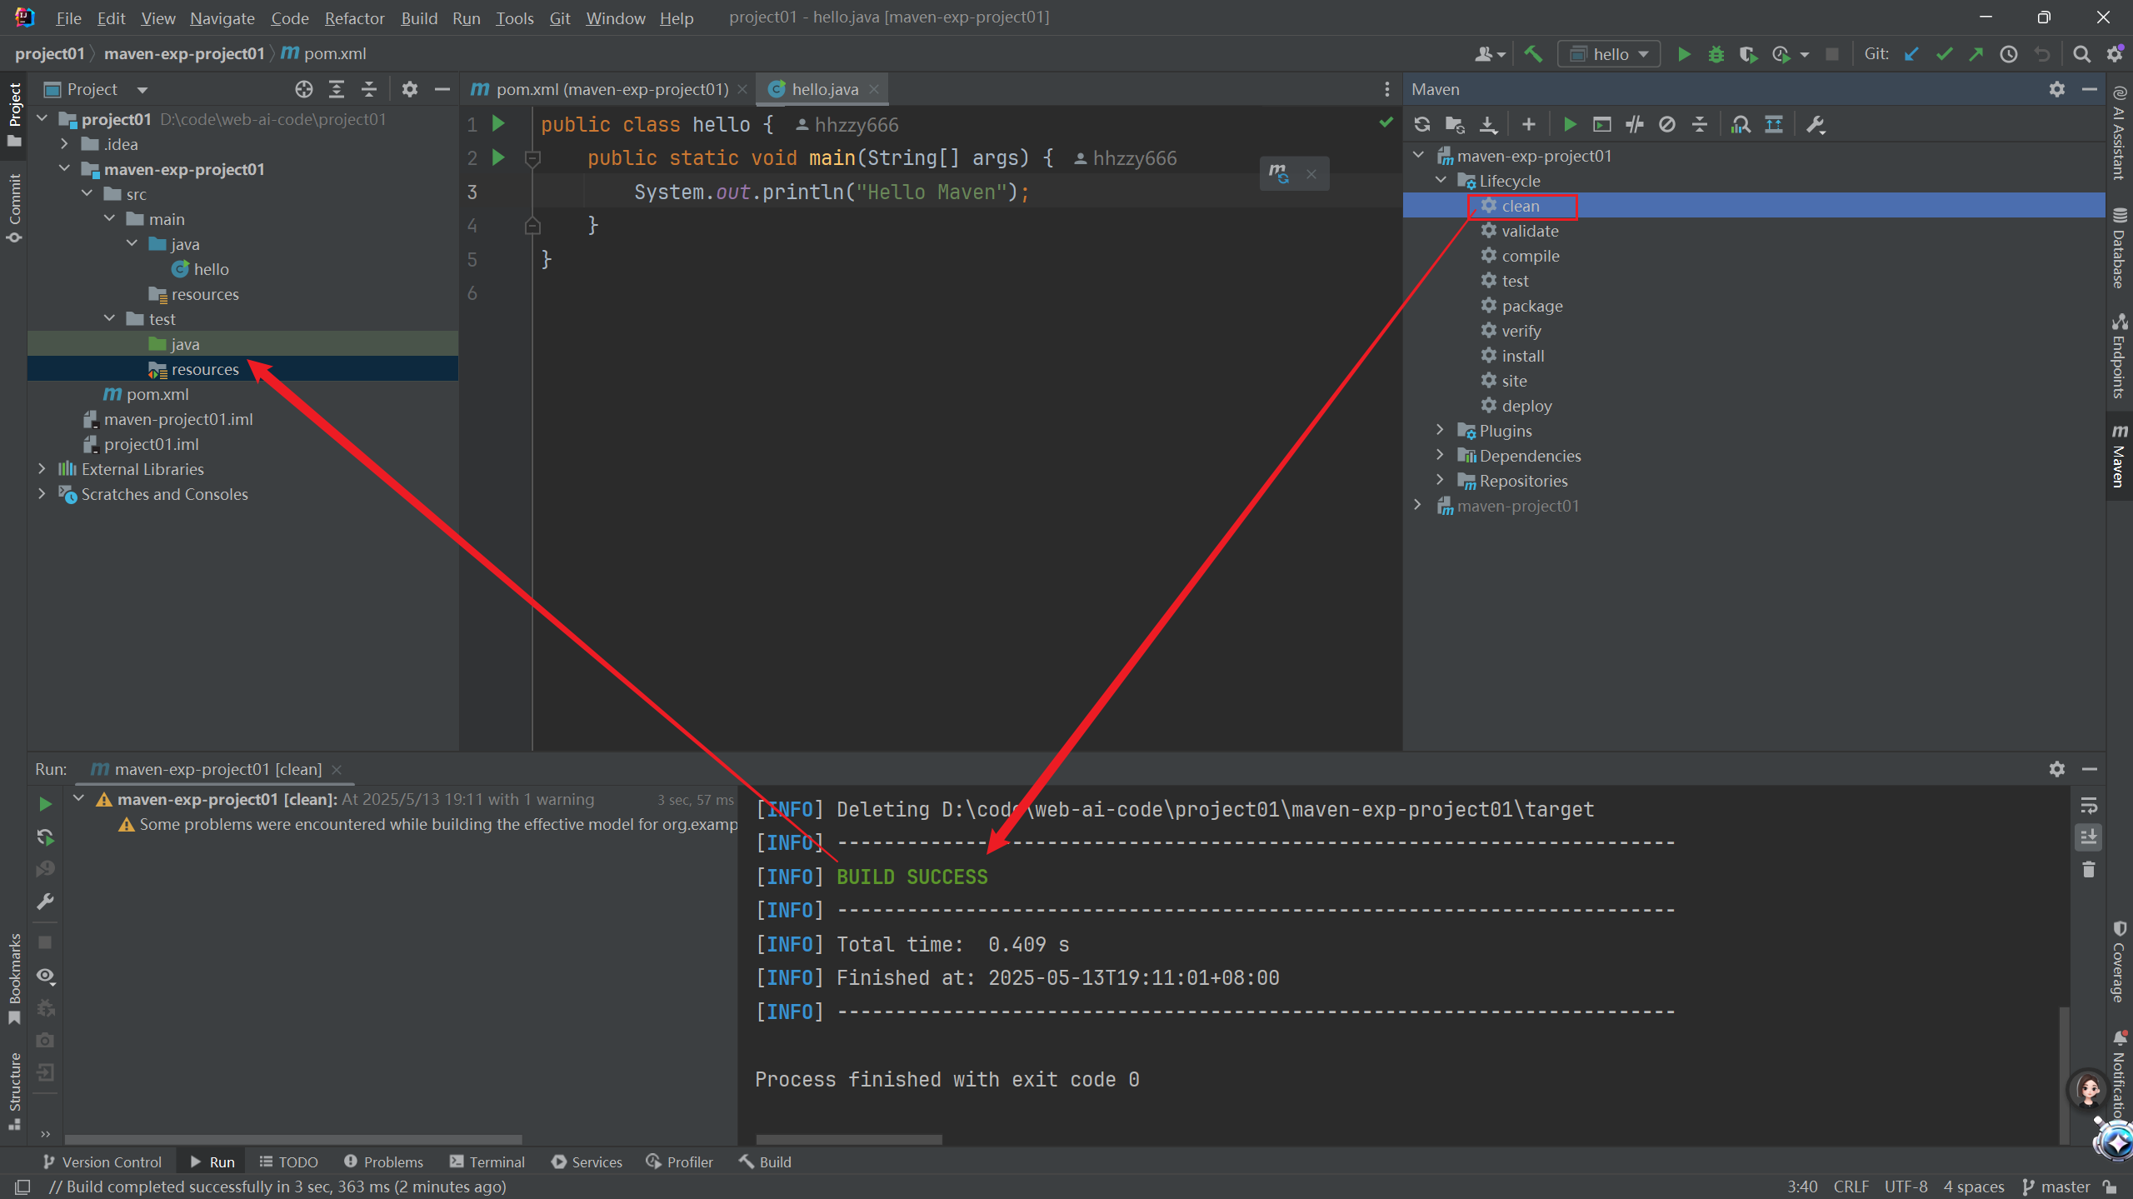Click Debug hello bug icon
2133x1199 pixels.
pos(1716,54)
